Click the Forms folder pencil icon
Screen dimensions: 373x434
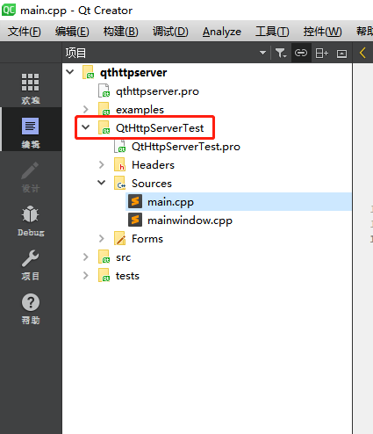120,238
